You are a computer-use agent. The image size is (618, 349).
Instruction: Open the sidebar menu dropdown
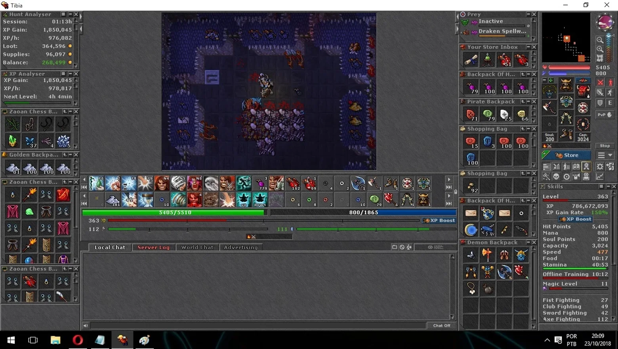coord(605,155)
